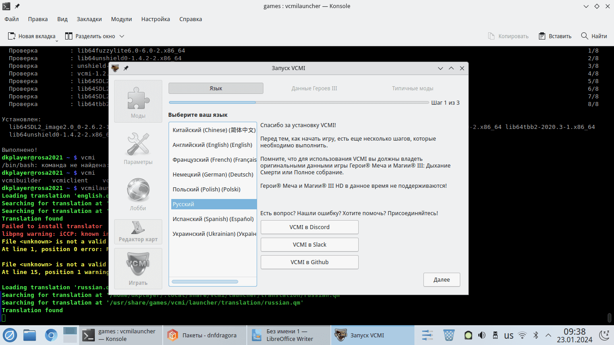Viewport: 614px width, 345px height.
Task: Click VCMI launcher title bar app icon
Action: [116, 68]
